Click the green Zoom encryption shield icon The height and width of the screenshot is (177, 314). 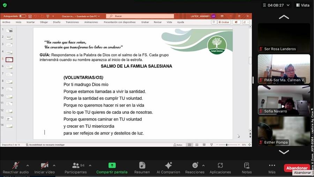(5, 5)
